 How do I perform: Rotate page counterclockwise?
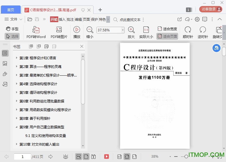[203, 33]
